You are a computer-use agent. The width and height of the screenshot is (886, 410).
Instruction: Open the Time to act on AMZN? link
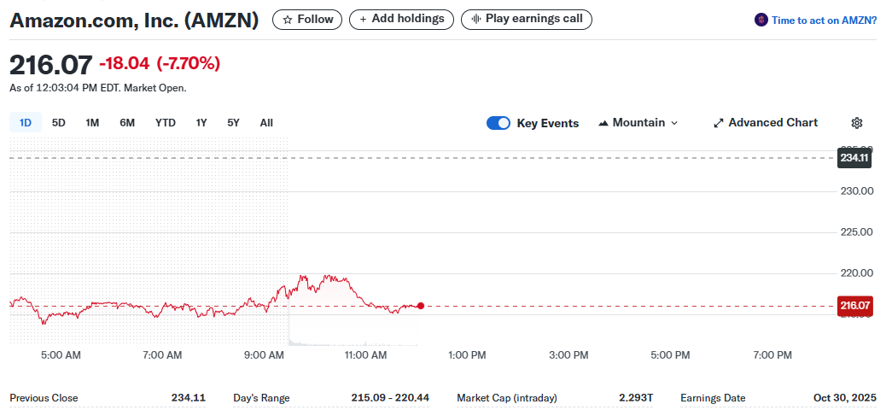(825, 20)
